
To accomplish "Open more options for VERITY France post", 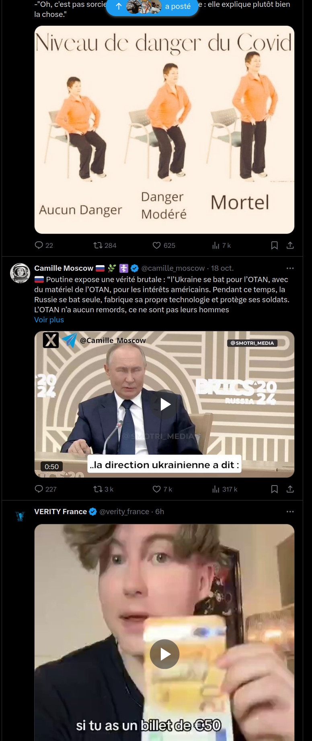I will (290, 512).
